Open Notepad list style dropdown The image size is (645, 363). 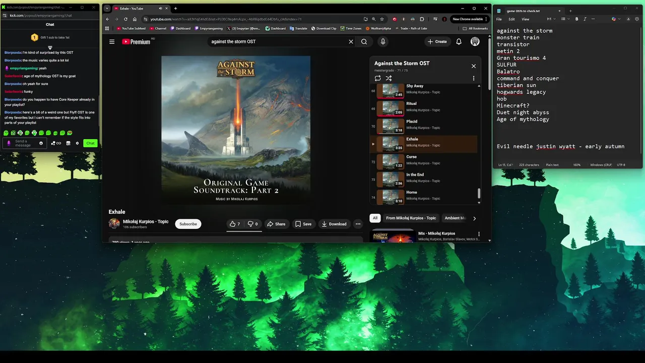pyautogui.click(x=565, y=19)
